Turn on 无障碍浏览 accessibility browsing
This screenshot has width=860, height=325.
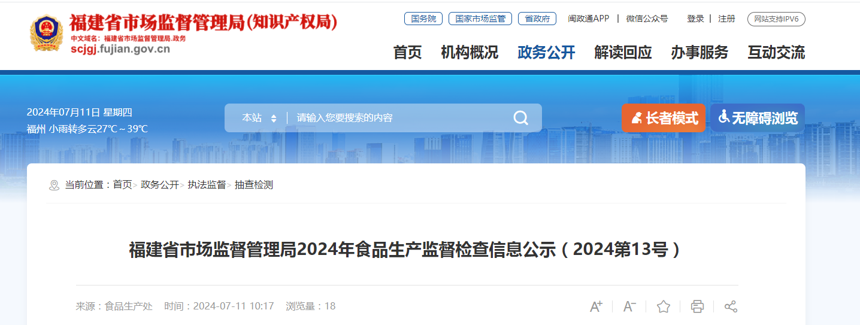coord(758,118)
